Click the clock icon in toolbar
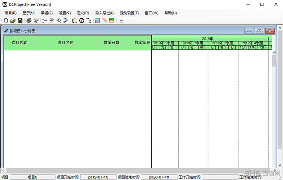 click(82, 20)
